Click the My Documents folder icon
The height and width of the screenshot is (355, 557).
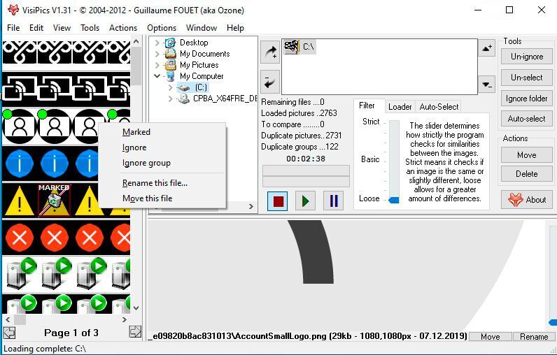point(171,54)
